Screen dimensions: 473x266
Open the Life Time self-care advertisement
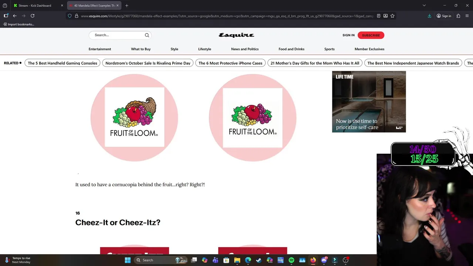click(x=369, y=102)
